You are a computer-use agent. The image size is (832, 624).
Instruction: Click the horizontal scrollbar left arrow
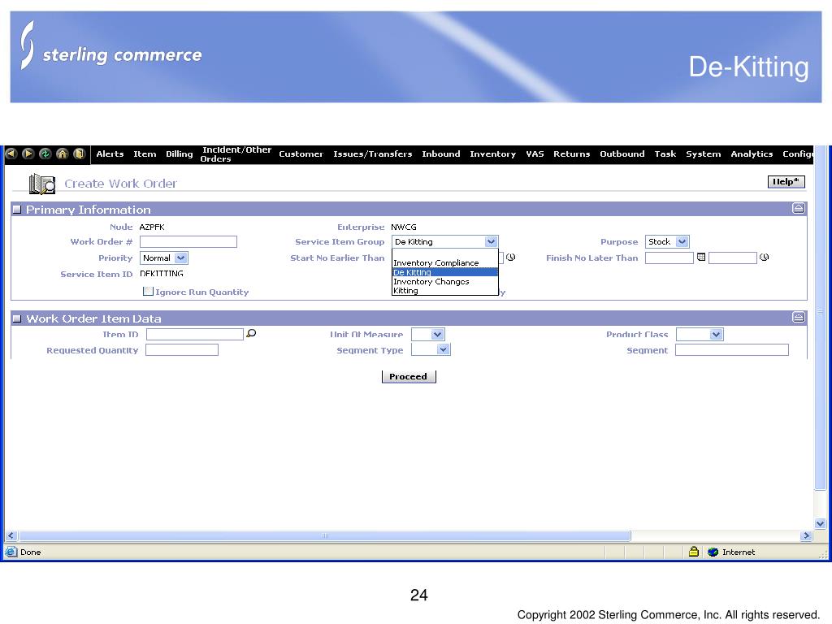pos(11,536)
